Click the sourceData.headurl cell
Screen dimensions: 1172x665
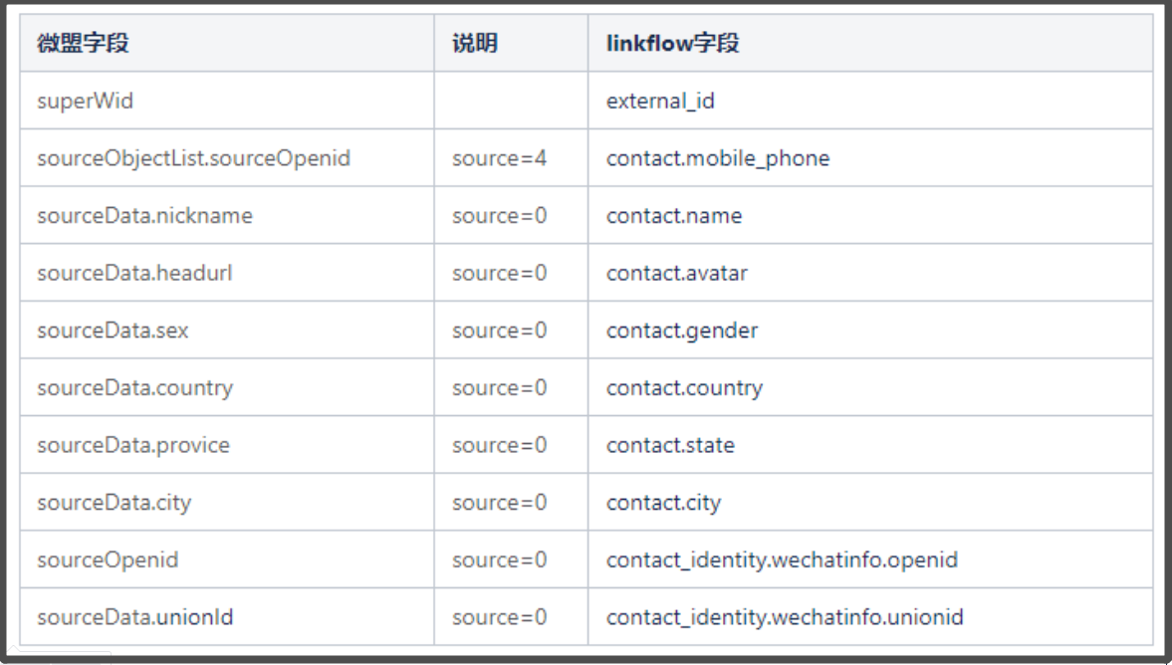[227, 273]
